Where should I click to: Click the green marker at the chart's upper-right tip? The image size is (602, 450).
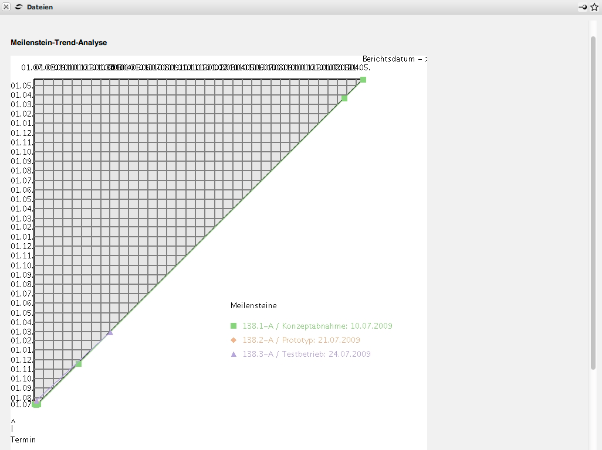[363, 80]
